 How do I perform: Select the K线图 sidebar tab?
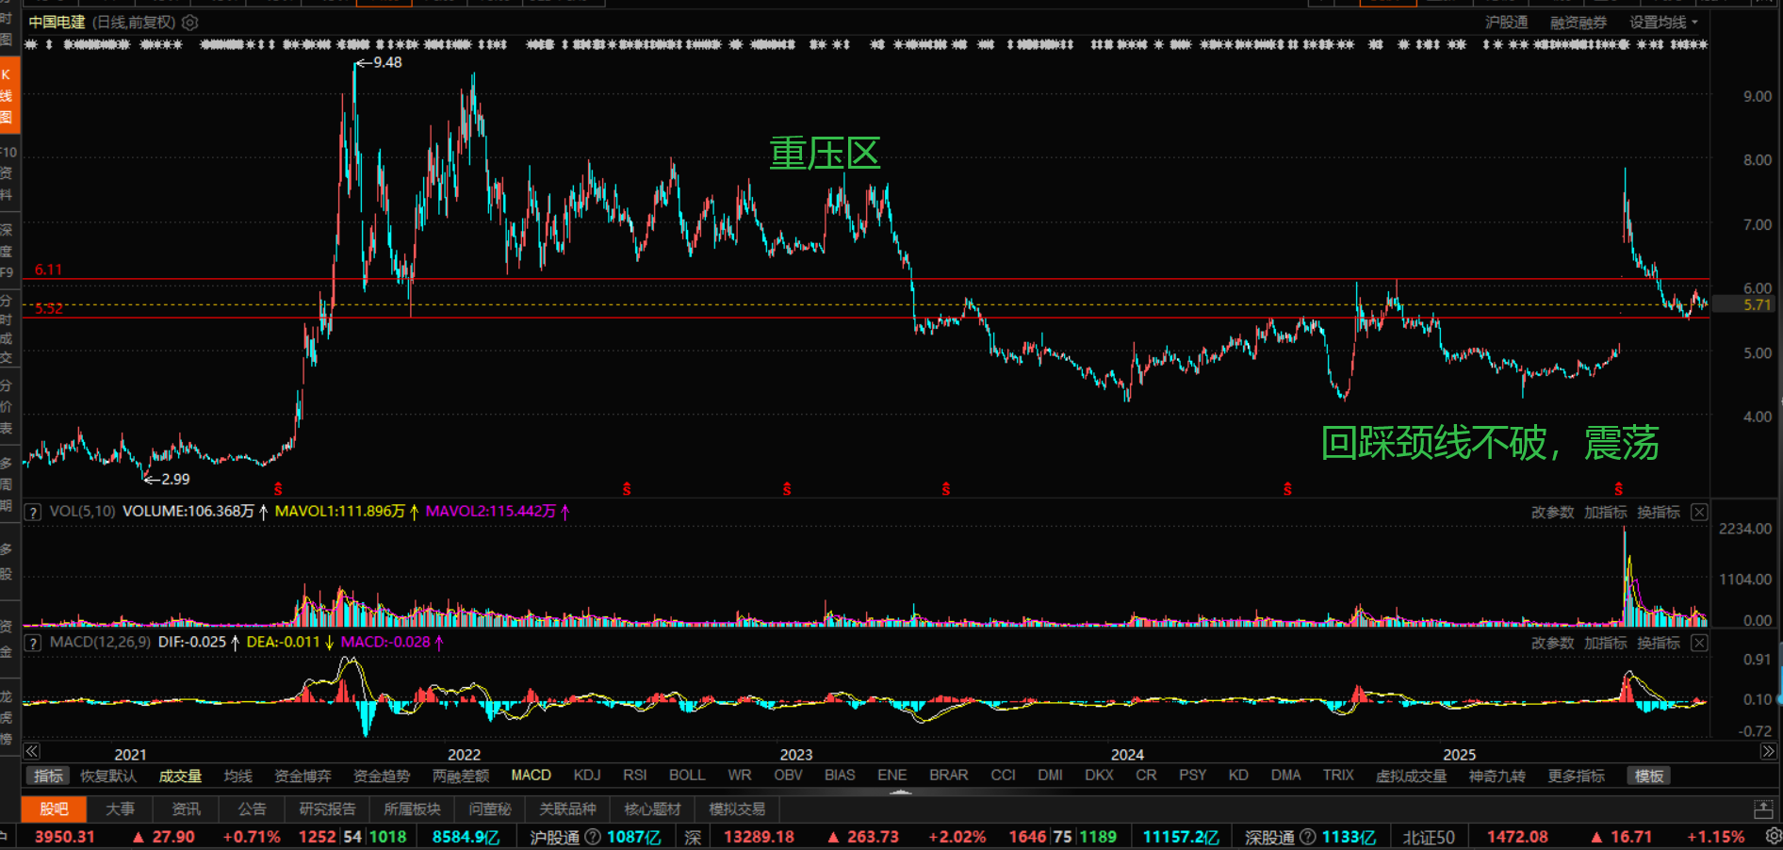pos(8,96)
